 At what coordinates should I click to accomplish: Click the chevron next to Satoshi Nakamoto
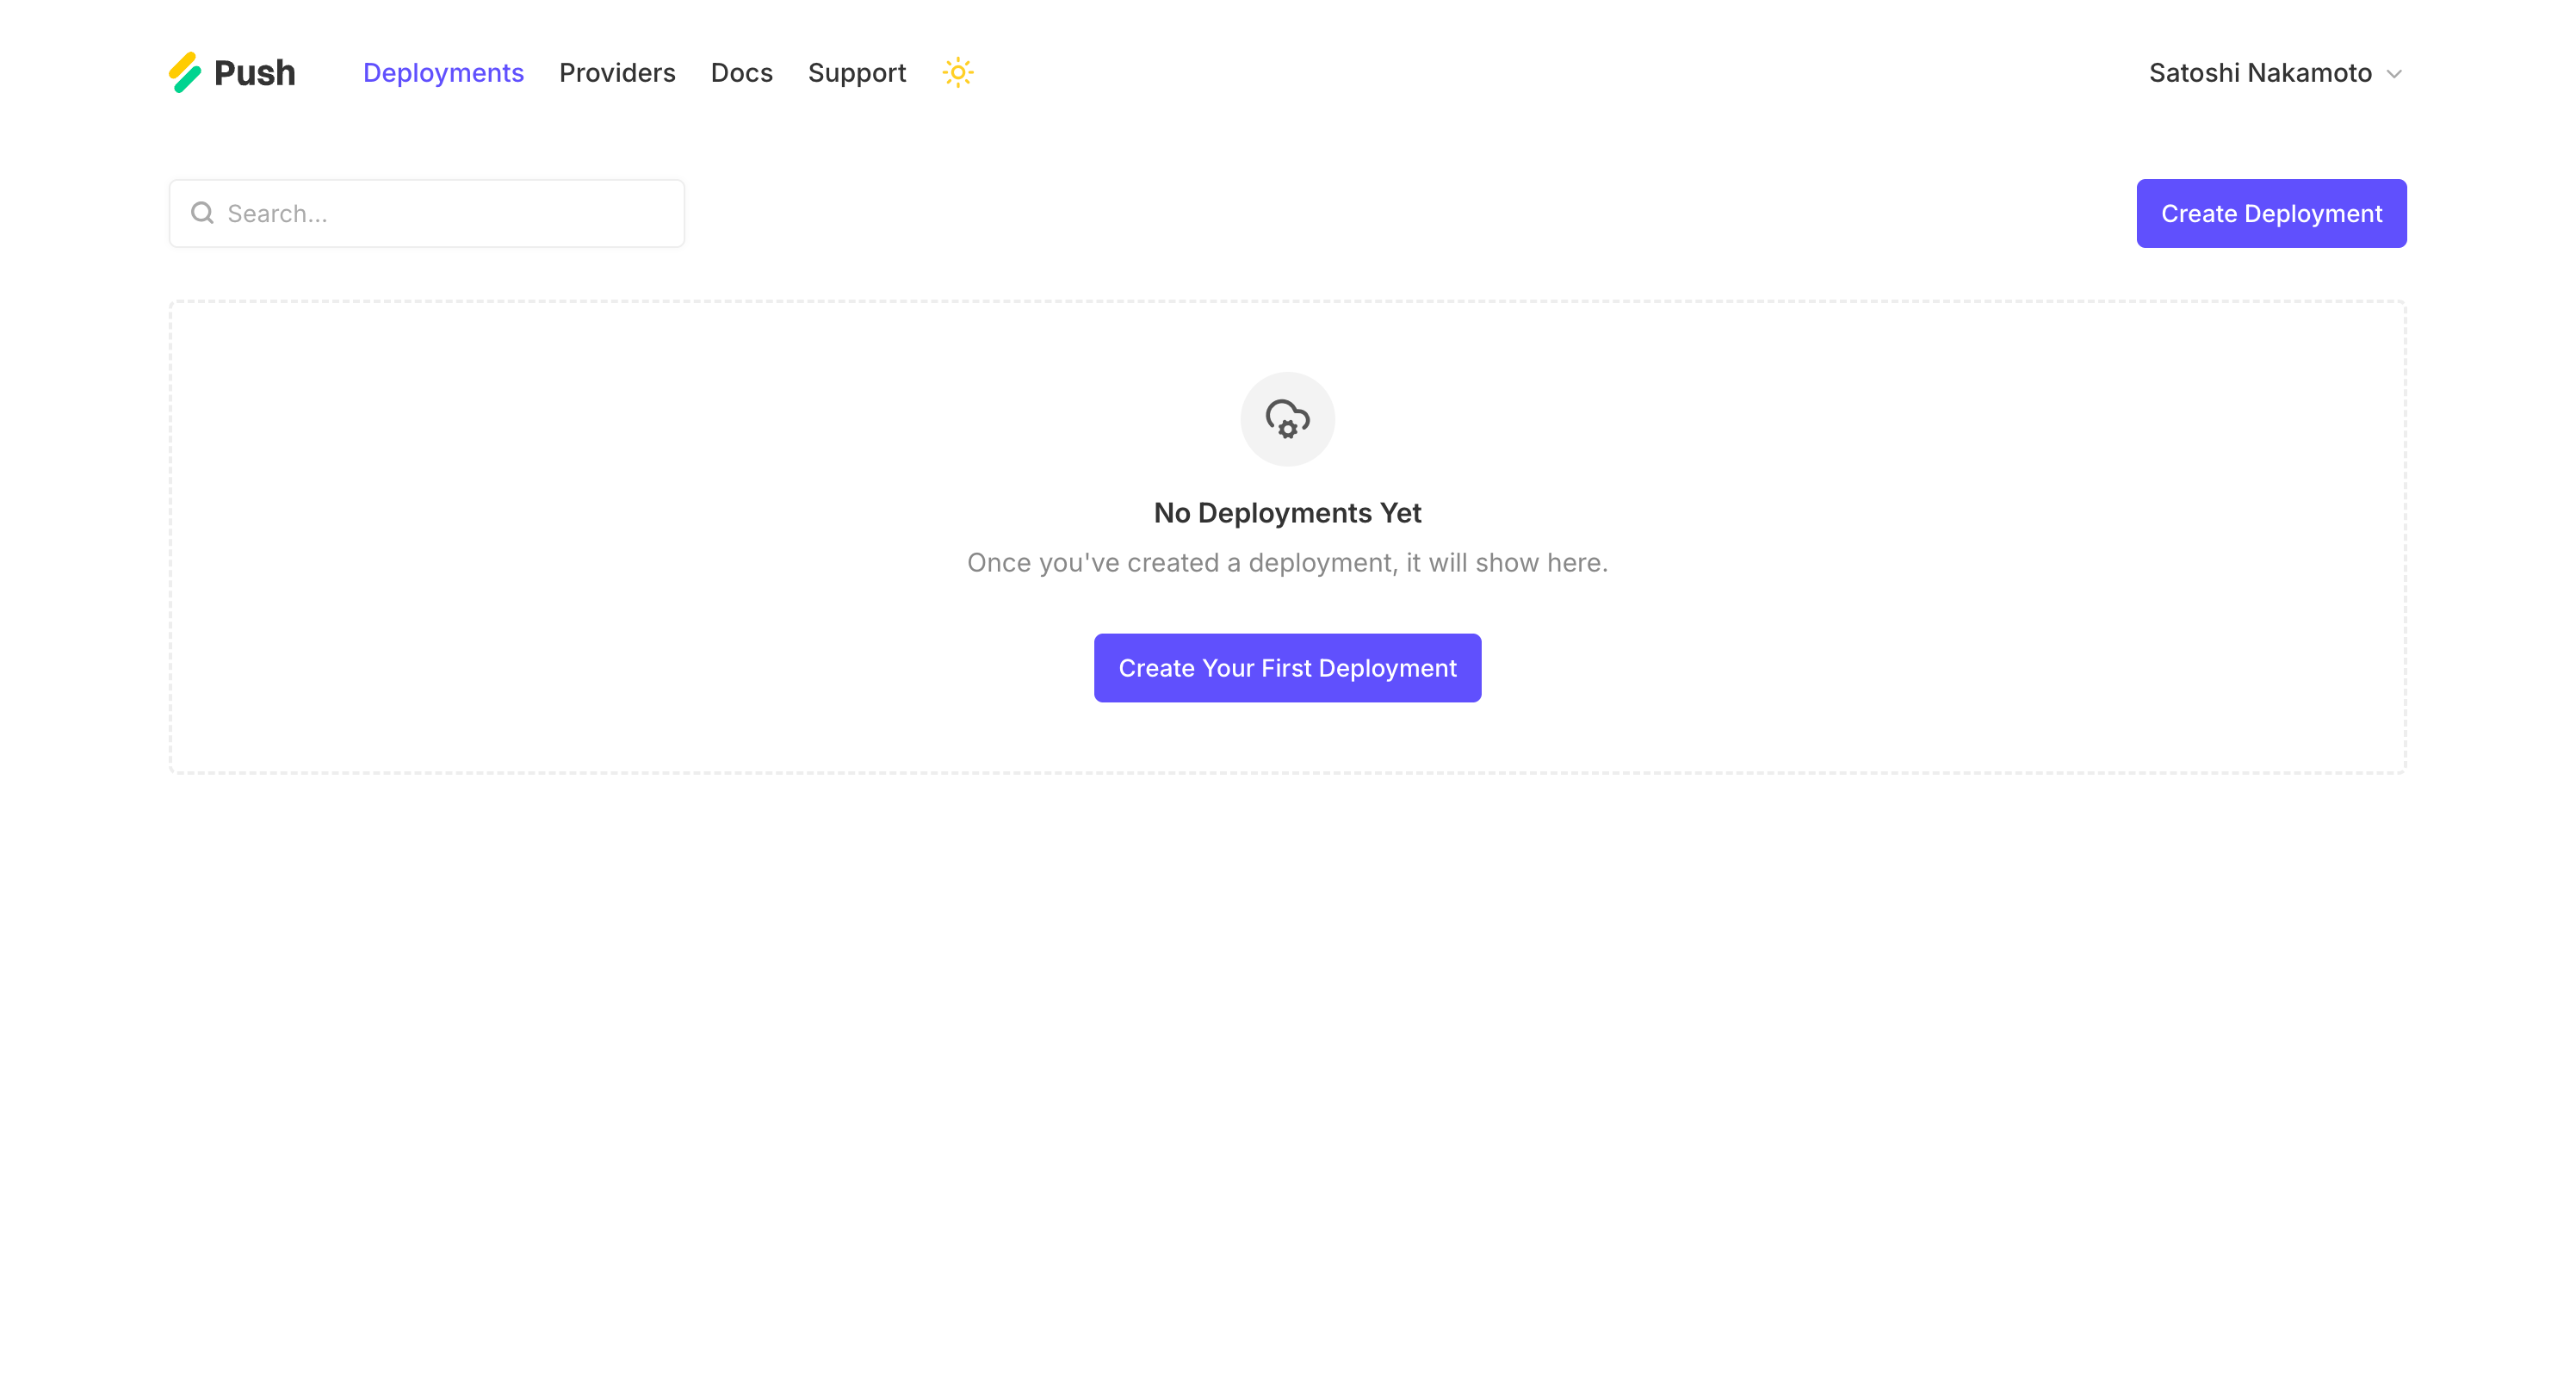(x=2394, y=74)
